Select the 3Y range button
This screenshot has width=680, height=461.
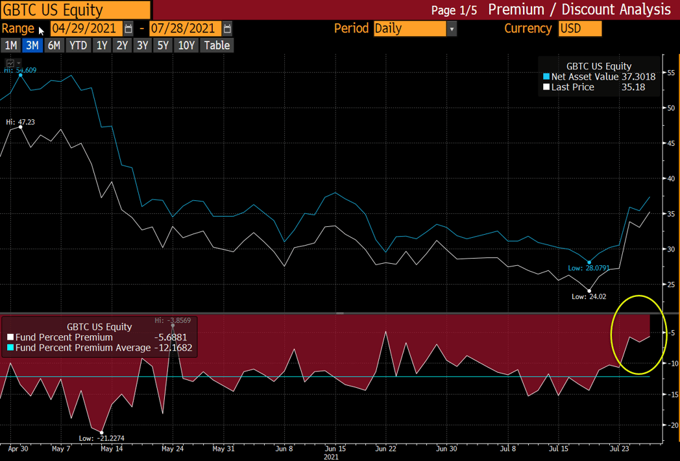pyautogui.click(x=143, y=45)
